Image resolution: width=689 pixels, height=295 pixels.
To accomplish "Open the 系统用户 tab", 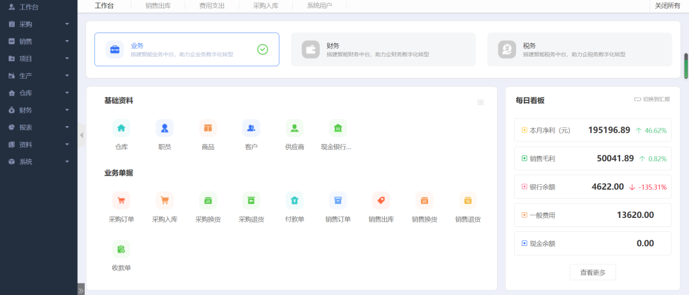I will [319, 6].
